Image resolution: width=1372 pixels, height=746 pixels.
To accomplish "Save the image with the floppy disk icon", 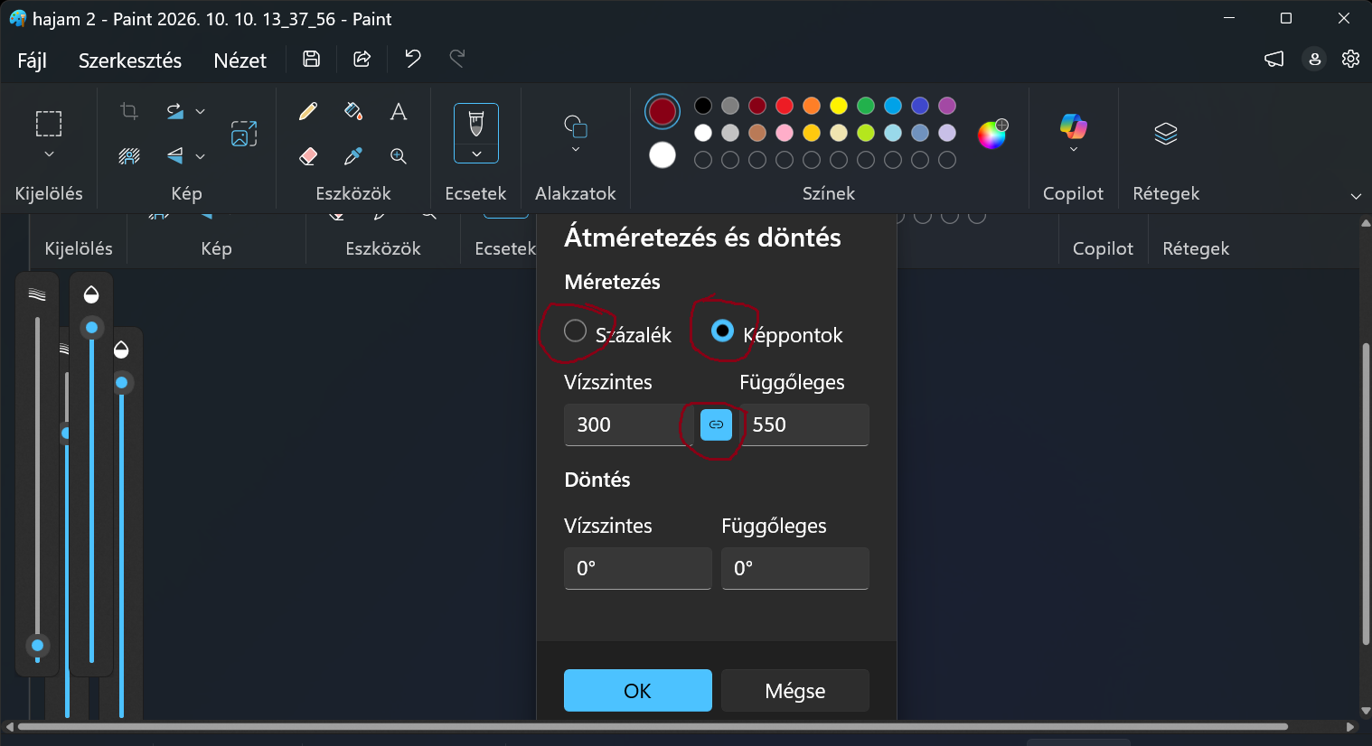I will click(x=311, y=60).
